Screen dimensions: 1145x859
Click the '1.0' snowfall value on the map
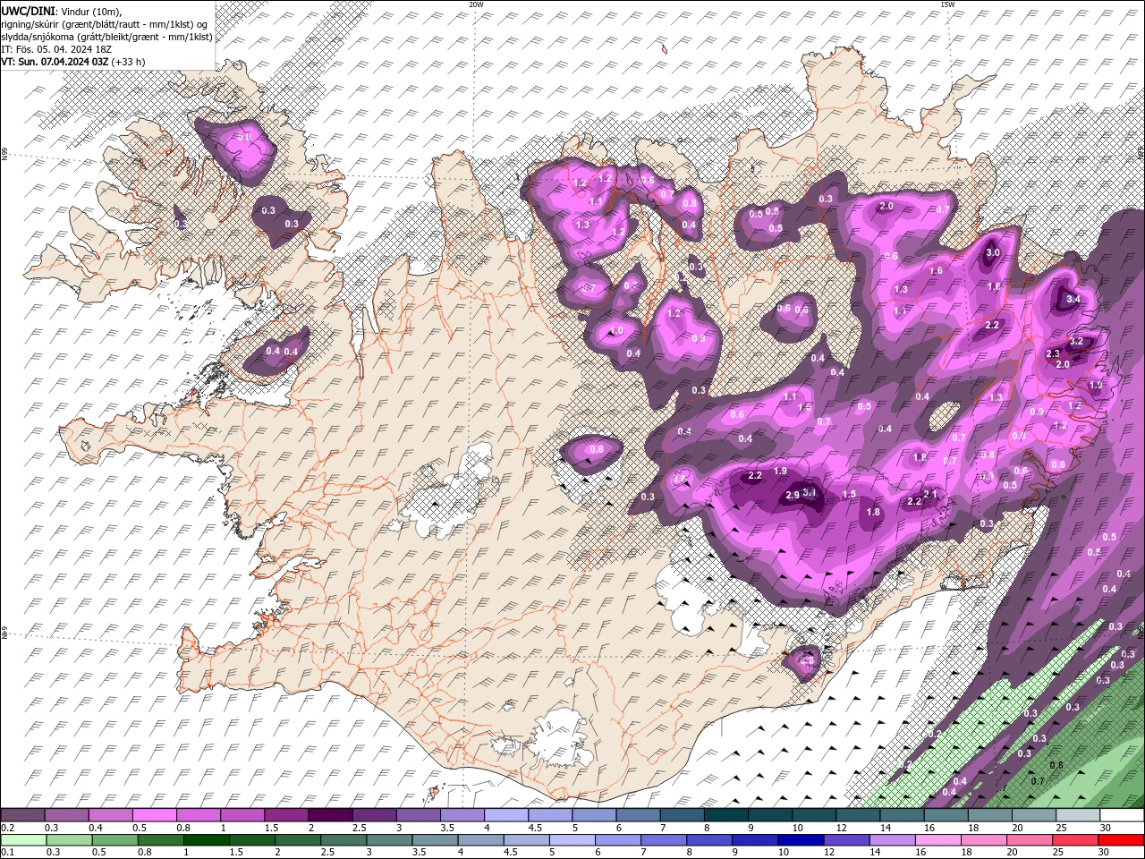[x=615, y=330]
